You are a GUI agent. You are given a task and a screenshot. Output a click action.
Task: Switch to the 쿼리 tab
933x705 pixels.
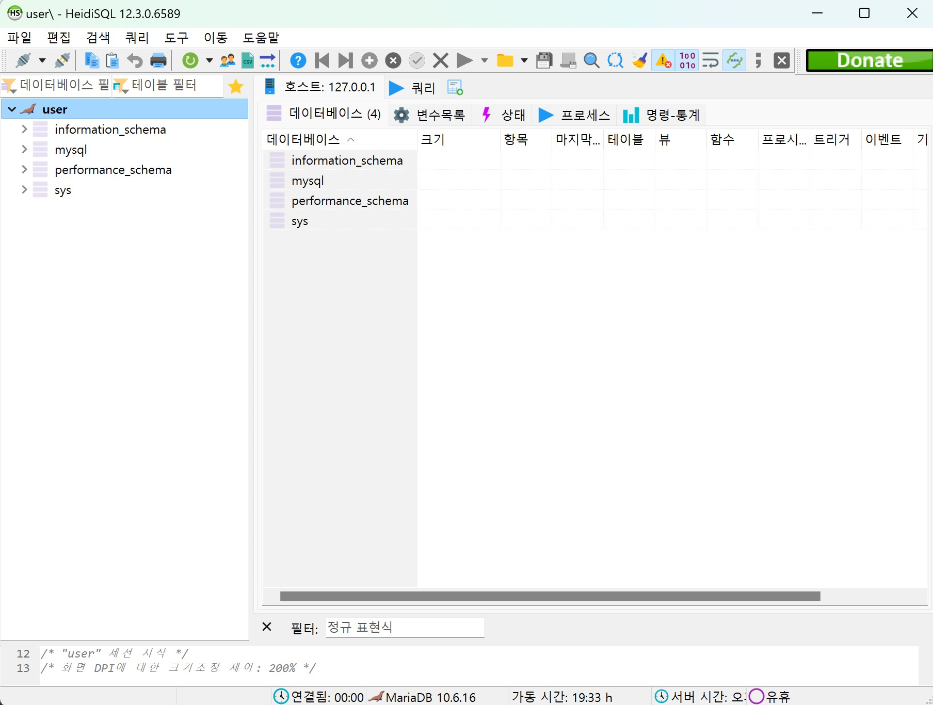coord(413,88)
